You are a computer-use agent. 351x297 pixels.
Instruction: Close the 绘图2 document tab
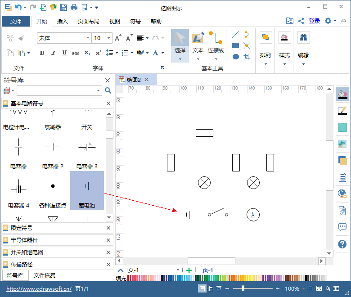[x=147, y=80]
